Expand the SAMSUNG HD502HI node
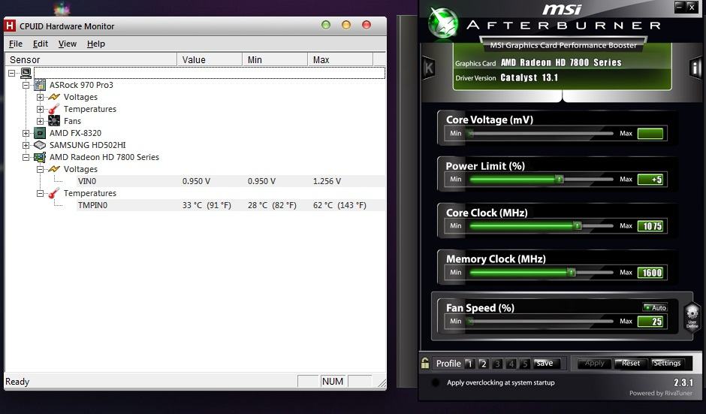The width and height of the screenshot is (706, 414). click(x=26, y=146)
